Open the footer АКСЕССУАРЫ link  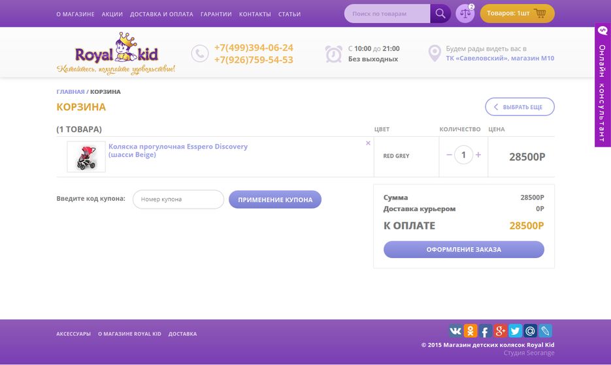pyautogui.click(x=73, y=334)
